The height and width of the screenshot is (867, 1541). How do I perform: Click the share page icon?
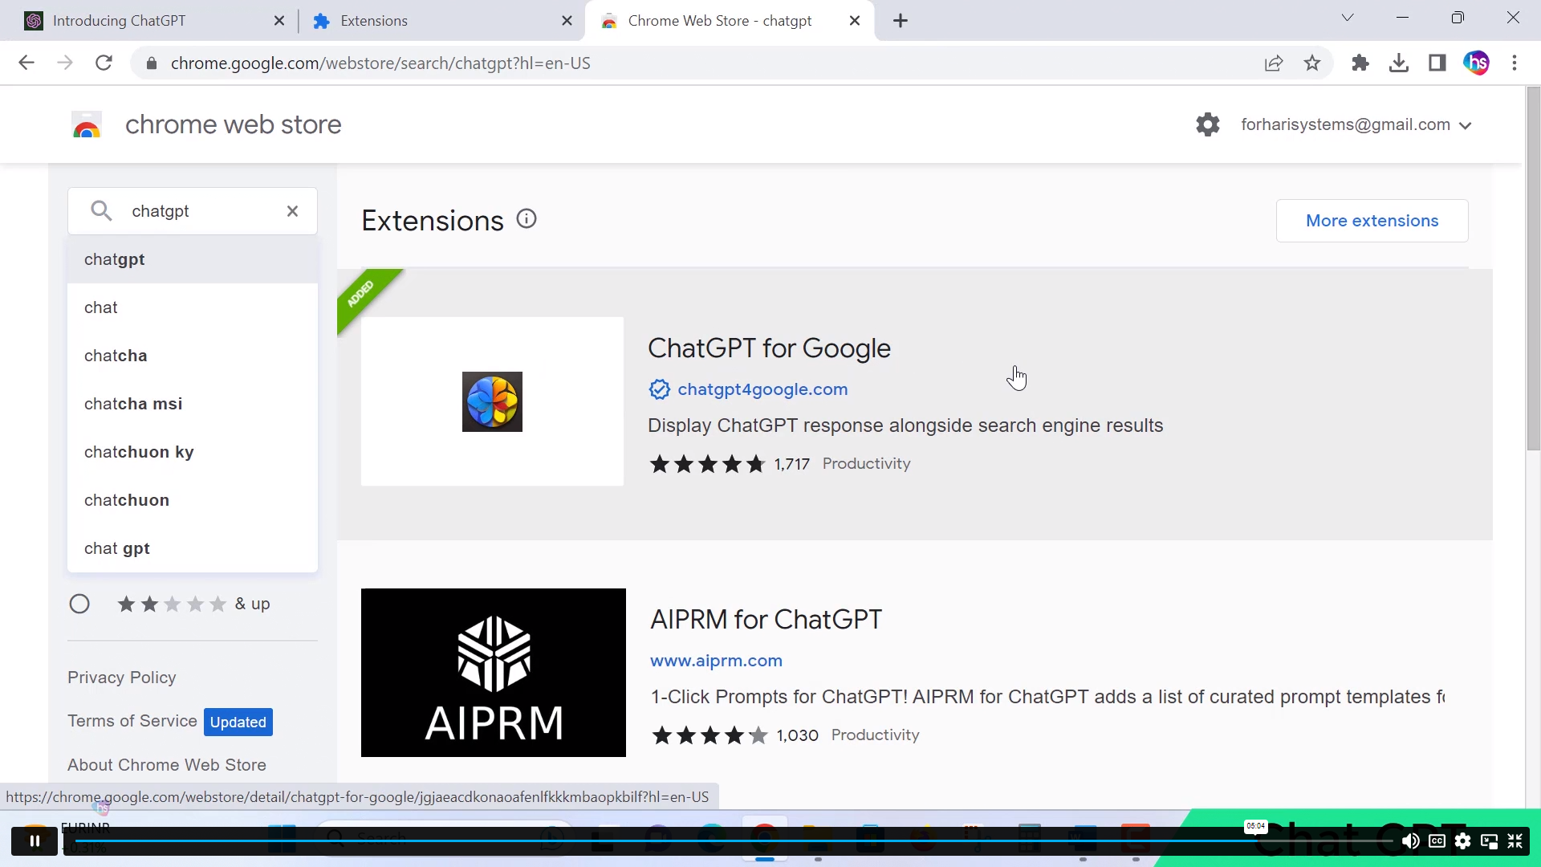[1273, 63]
